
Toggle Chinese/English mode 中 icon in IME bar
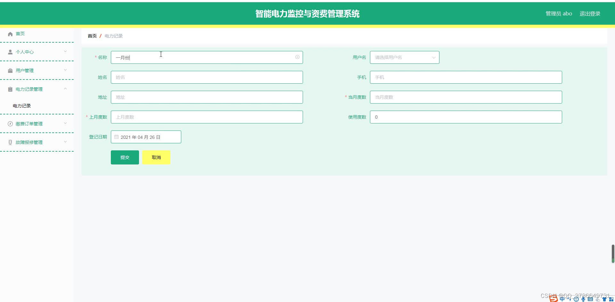pos(562,299)
